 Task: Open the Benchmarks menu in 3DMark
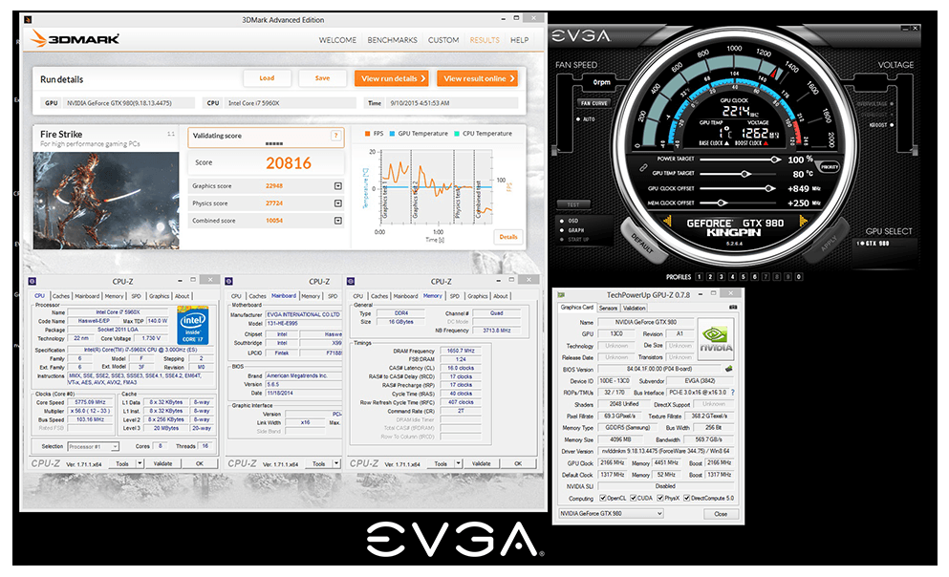(393, 40)
